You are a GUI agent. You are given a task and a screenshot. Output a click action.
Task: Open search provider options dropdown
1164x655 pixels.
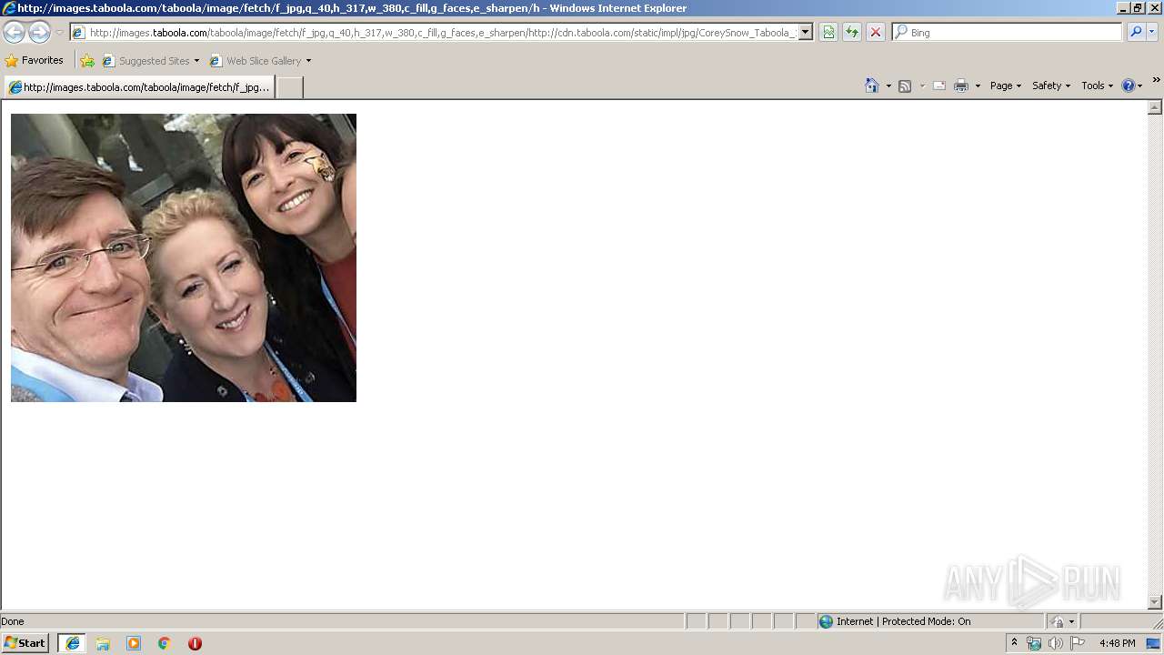1152,32
